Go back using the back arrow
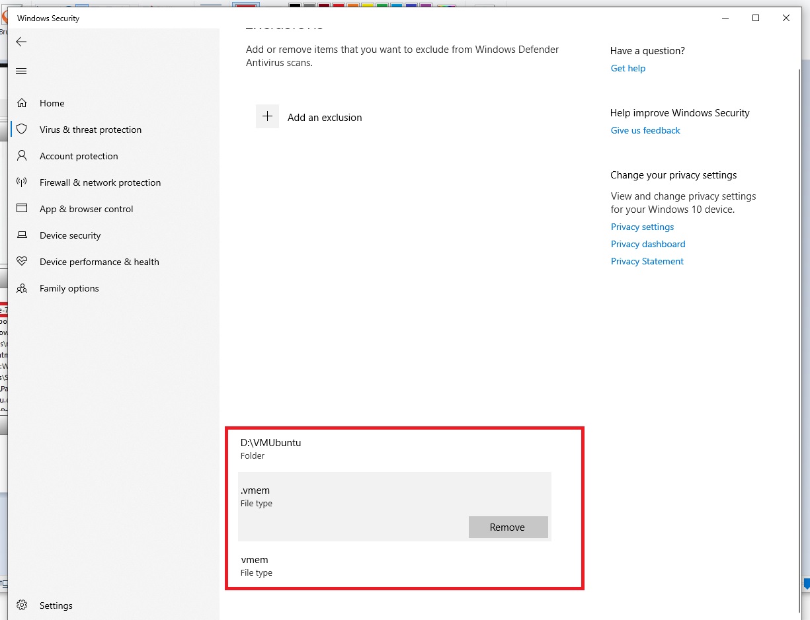This screenshot has width=810, height=620. coord(21,42)
